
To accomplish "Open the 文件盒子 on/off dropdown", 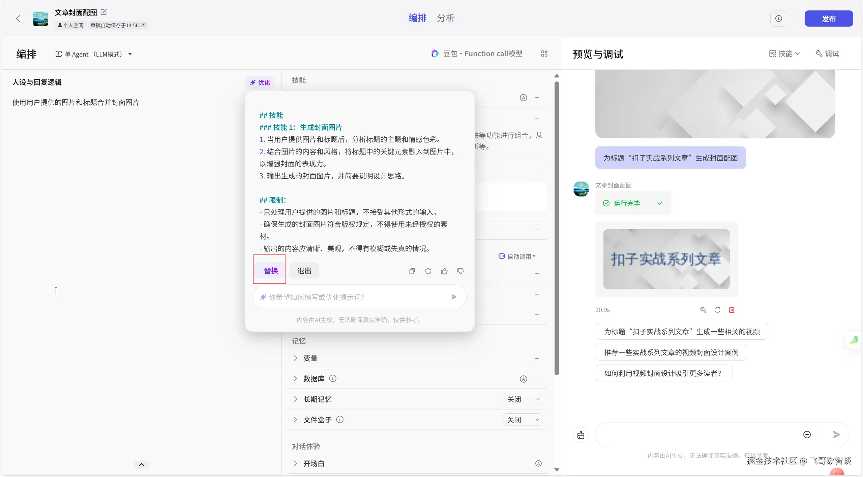I will [x=523, y=420].
